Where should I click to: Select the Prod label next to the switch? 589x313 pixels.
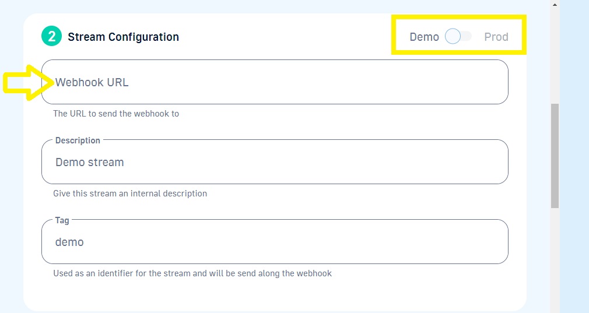click(x=496, y=37)
